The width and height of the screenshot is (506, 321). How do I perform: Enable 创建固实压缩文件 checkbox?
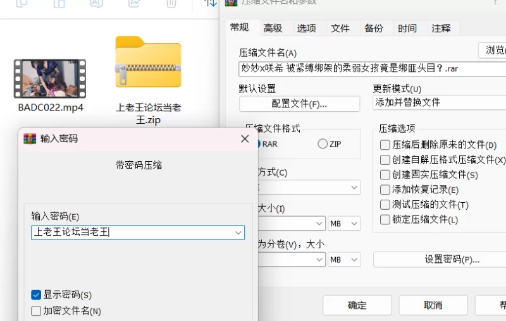tap(385, 174)
